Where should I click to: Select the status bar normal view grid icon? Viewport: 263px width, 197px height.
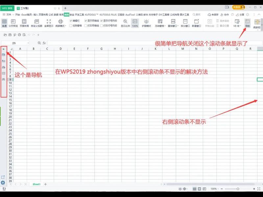(x=195, y=189)
